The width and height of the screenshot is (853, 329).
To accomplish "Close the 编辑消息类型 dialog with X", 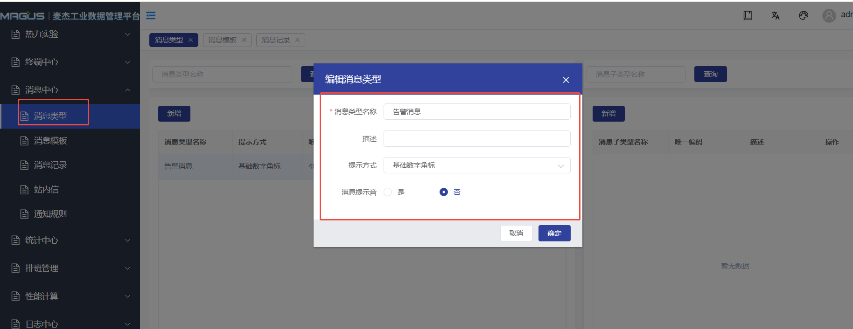I will (566, 80).
